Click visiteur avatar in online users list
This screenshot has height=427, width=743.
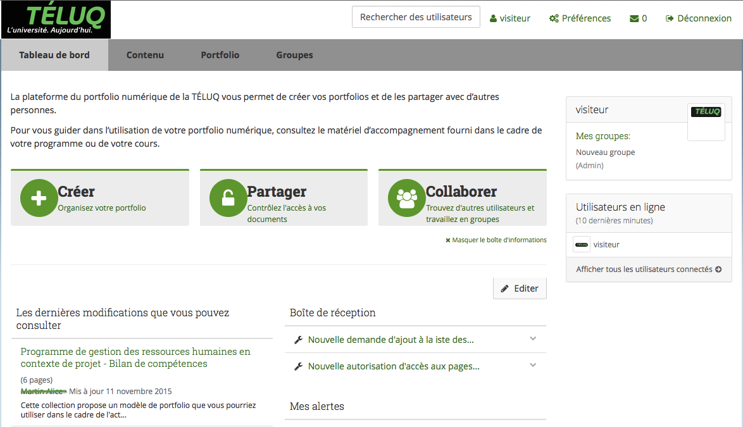[582, 244]
